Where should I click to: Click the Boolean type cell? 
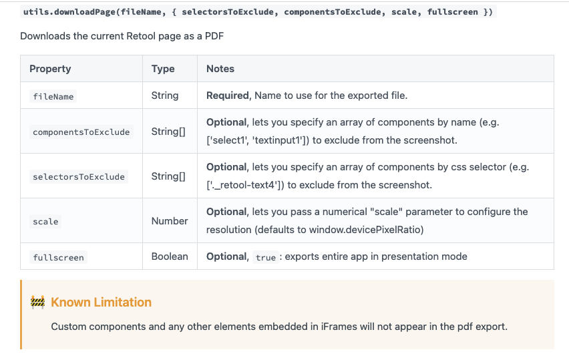[170, 256]
